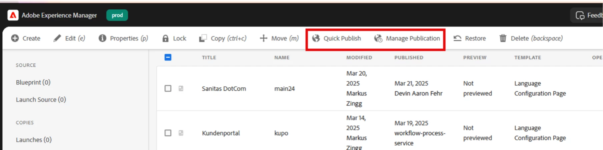Click page icon in Kundenportal row

click(181, 133)
